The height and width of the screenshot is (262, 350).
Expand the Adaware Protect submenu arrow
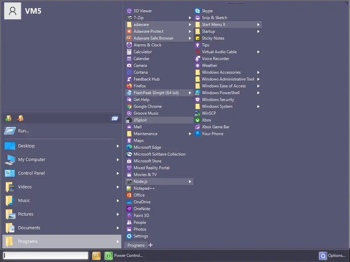pos(190,31)
